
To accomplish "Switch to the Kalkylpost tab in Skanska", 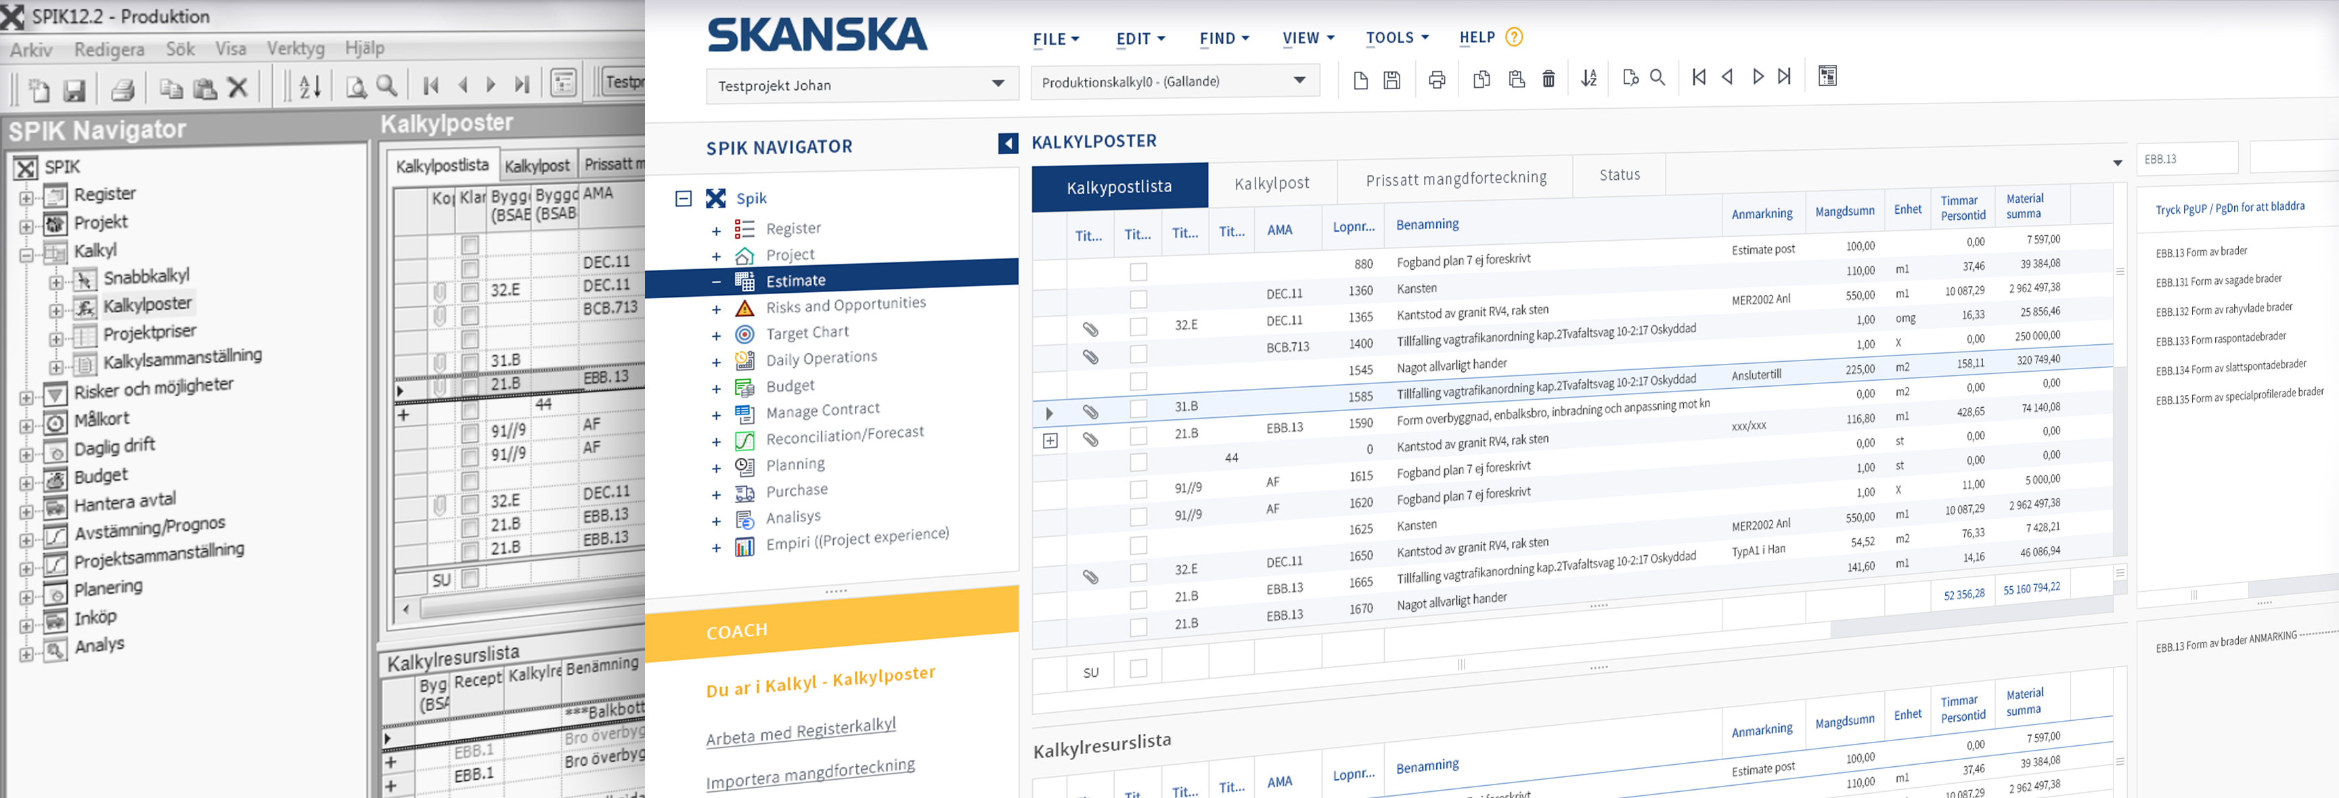I will coord(1272,183).
